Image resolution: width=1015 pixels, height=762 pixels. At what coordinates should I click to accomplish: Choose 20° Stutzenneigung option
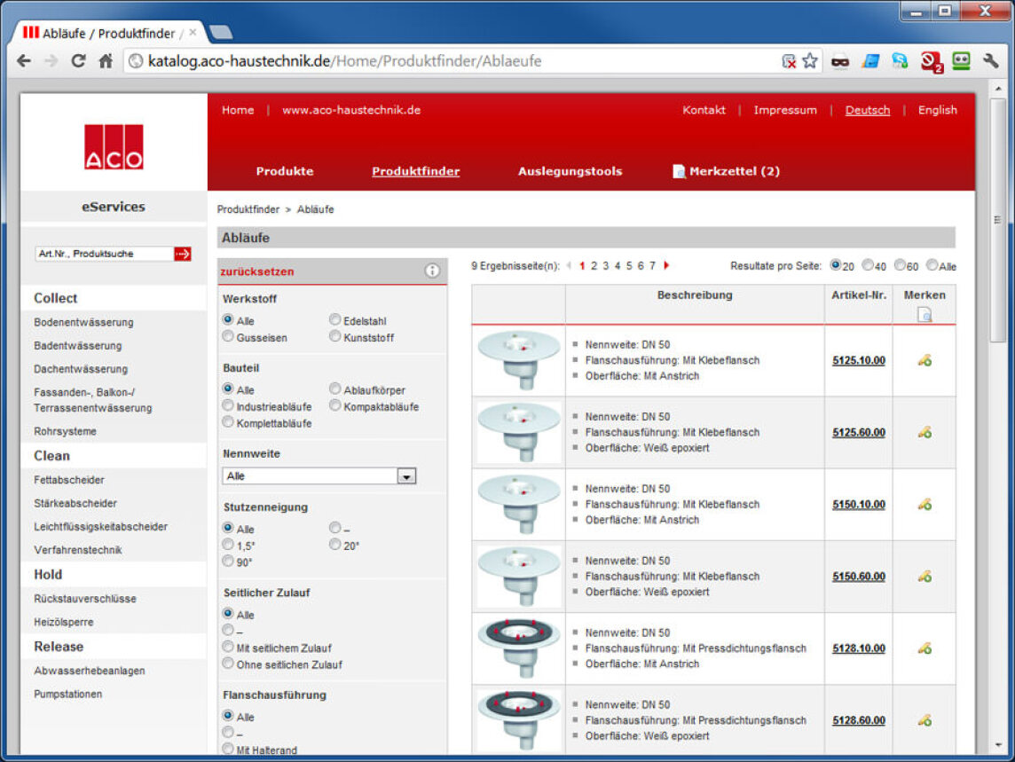click(334, 546)
